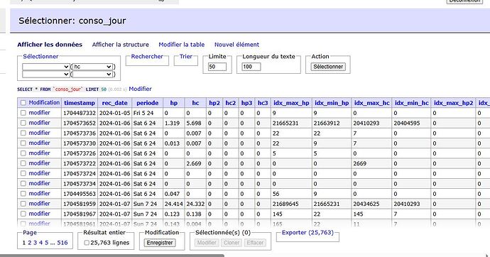Sort by the hc3 column header

coord(263,103)
